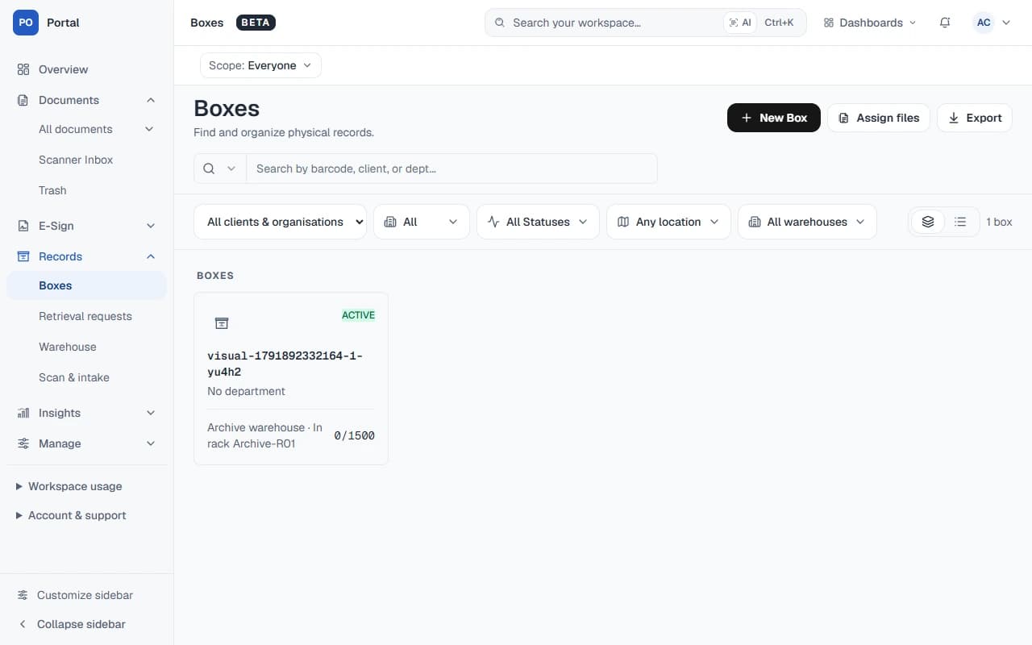Open the All warehouses filter
Screen dimensions: 1032x645
[807, 222]
